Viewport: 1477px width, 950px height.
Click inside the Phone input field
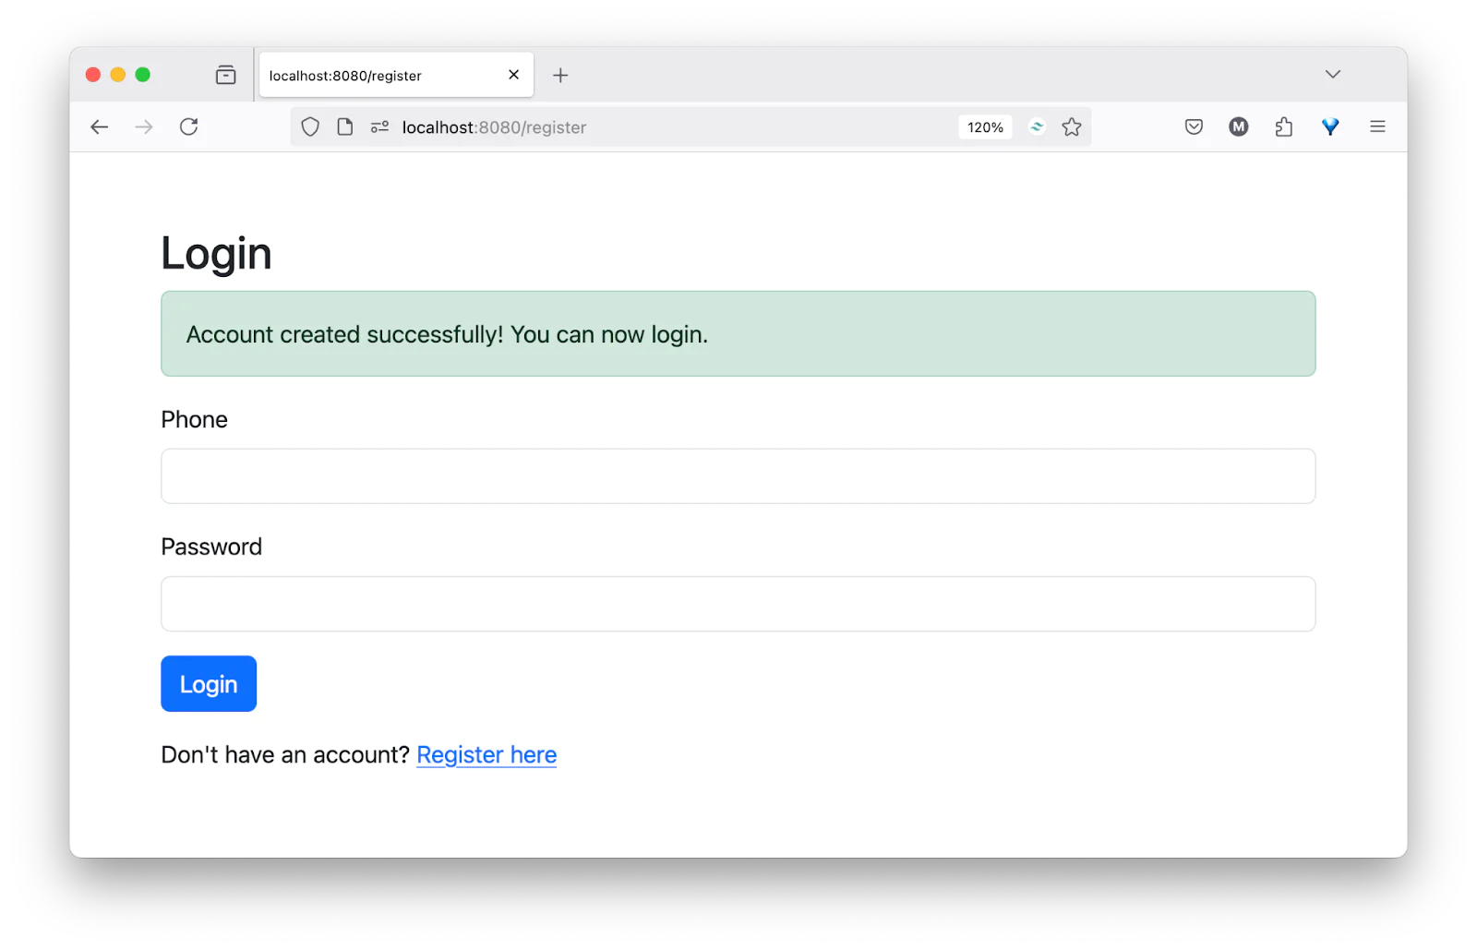(x=738, y=475)
